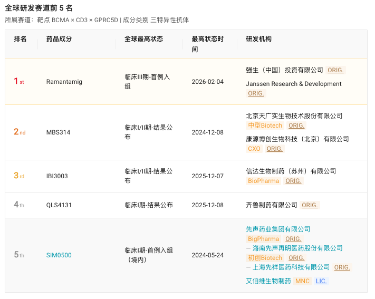Click ORIG. tag beside 齐鲁制药有限公司
The image size is (375, 299).
pos(310,205)
